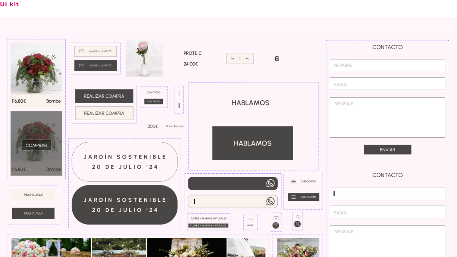
Task: Click bouquet photo below the headset icons
Action: pyautogui.click(x=298, y=247)
